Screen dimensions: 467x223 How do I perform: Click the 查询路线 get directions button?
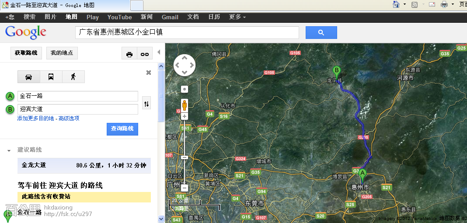[x=122, y=129]
